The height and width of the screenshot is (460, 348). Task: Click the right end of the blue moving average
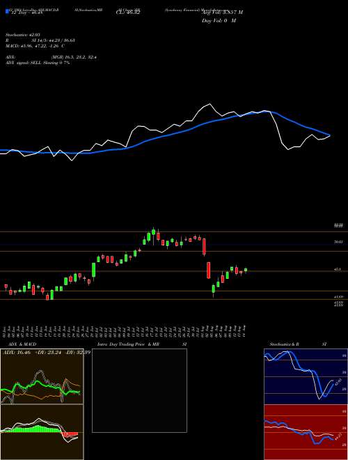pos(329,135)
